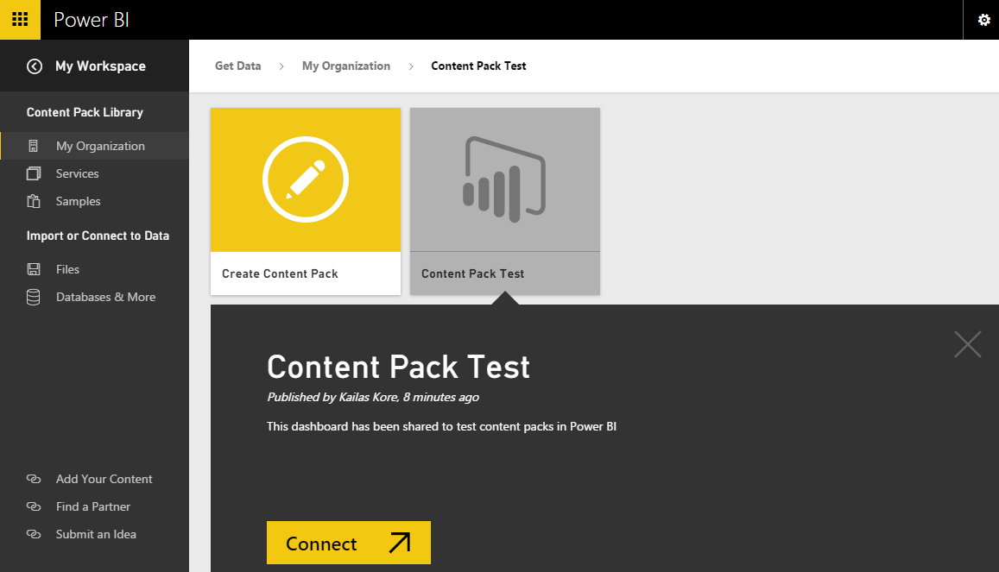
Task: Click the Databases & More cylinder icon
Action: point(33,297)
